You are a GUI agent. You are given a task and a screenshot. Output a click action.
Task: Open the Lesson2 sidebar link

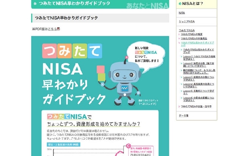pyautogui.click(x=198, y=65)
